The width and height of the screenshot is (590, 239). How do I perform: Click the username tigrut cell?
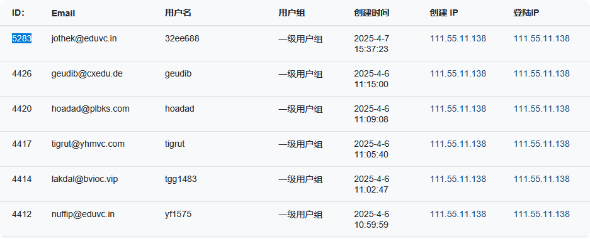coord(175,144)
